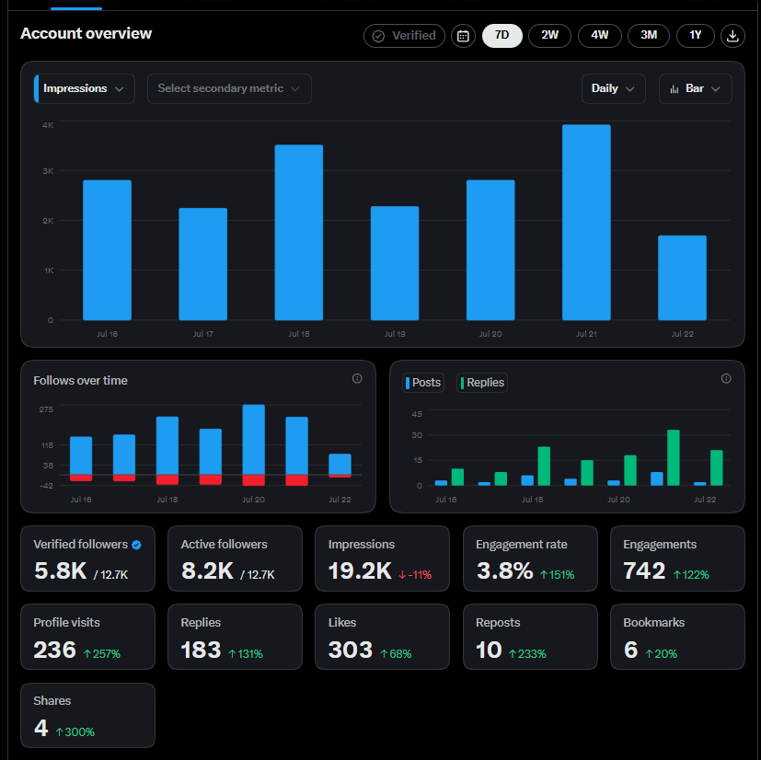Click the 151% engagement rate change

point(557,575)
